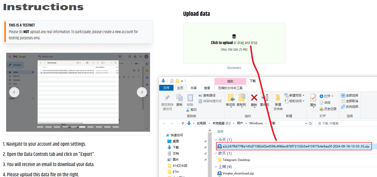Click Windows breadcrumb in address bar
377x177 pixels.
(256, 123)
